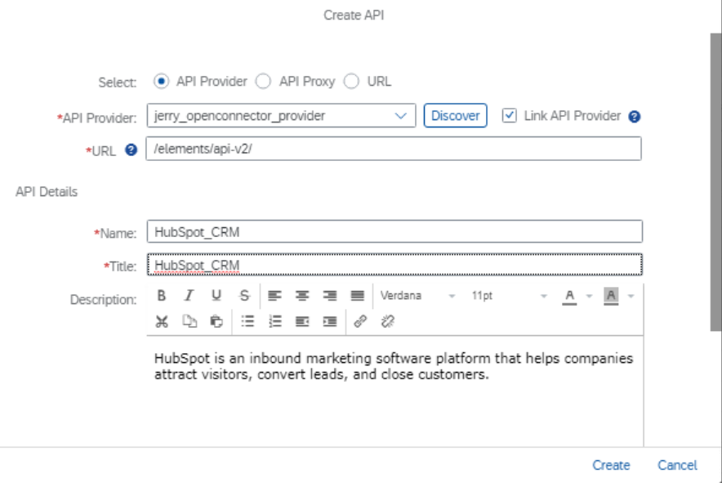Cancel the Create API dialog
This screenshot has width=722, height=483.
click(x=677, y=465)
